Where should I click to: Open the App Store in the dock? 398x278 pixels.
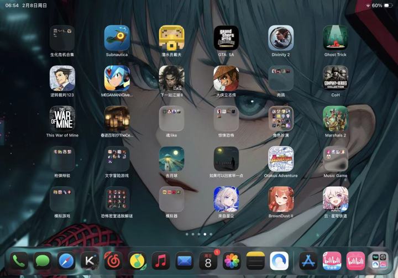pyautogui.click(x=308, y=261)
